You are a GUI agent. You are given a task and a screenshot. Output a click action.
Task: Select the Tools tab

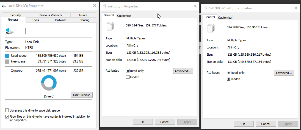coord(35,20)
